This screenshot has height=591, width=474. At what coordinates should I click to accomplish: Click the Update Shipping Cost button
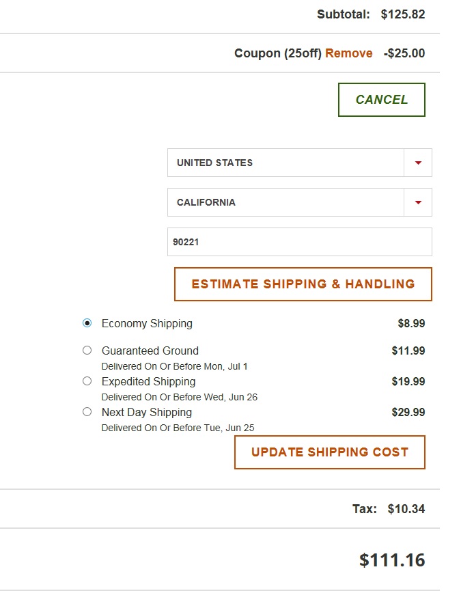pos(330,452)
